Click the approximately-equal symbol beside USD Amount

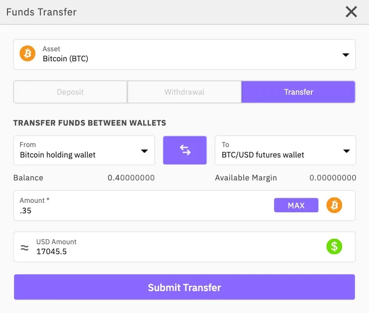24,247
